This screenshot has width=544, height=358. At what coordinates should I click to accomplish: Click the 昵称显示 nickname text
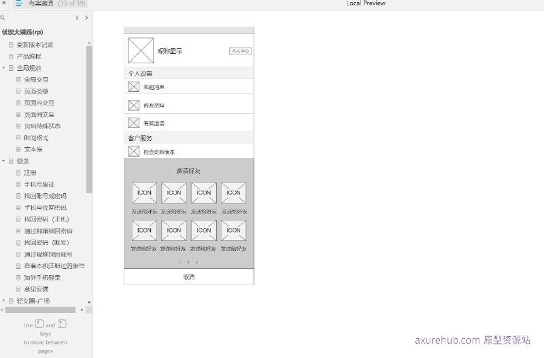click(x=170, y=51)
